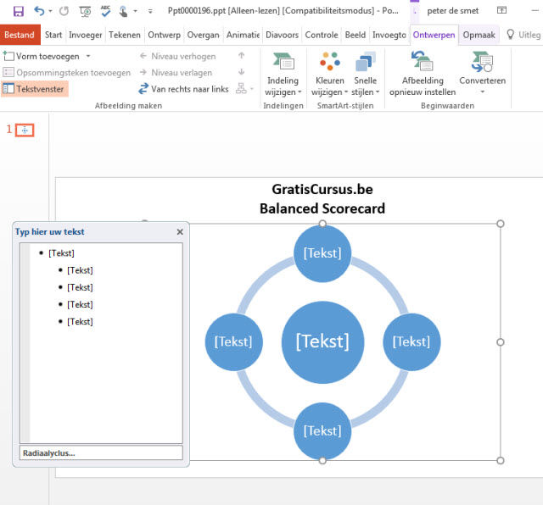Screen dimensions: 543x505
Task: Toggle the Tekstvenster pane button
Action: (x=34, y=89)
